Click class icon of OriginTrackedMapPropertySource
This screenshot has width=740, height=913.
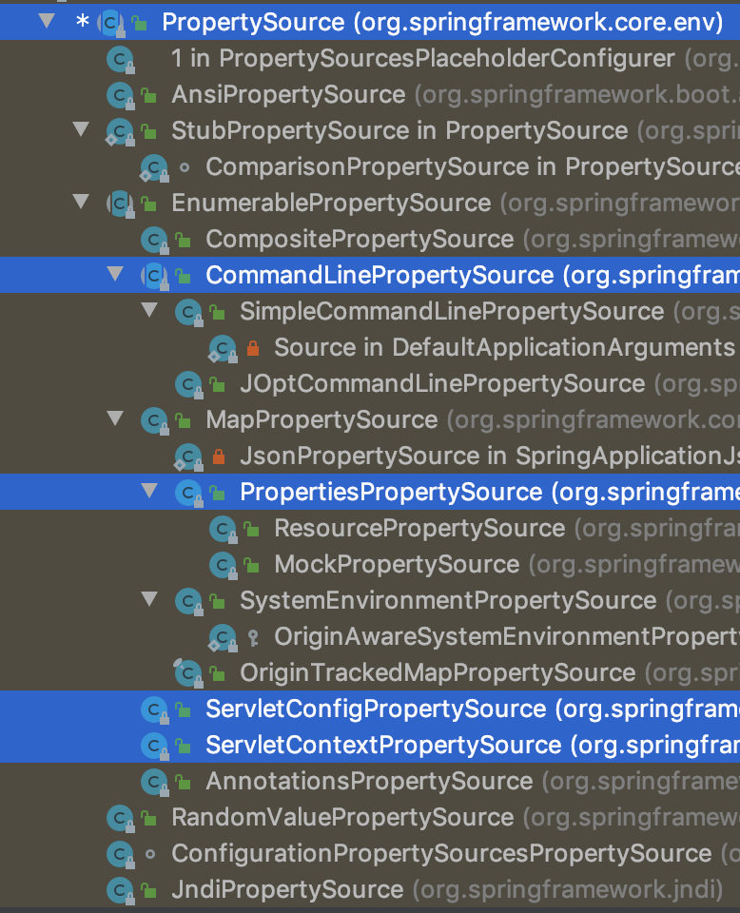[x=188, y=673]
